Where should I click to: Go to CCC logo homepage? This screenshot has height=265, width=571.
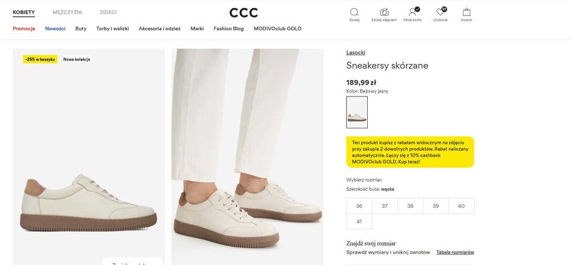[x=244, y=13]
